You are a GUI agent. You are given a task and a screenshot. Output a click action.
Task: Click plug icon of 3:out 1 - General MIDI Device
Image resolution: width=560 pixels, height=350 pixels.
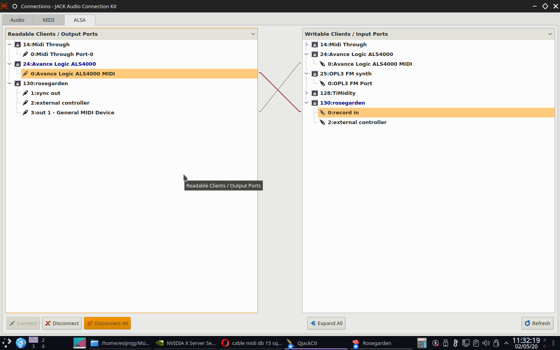pos(25,112)
